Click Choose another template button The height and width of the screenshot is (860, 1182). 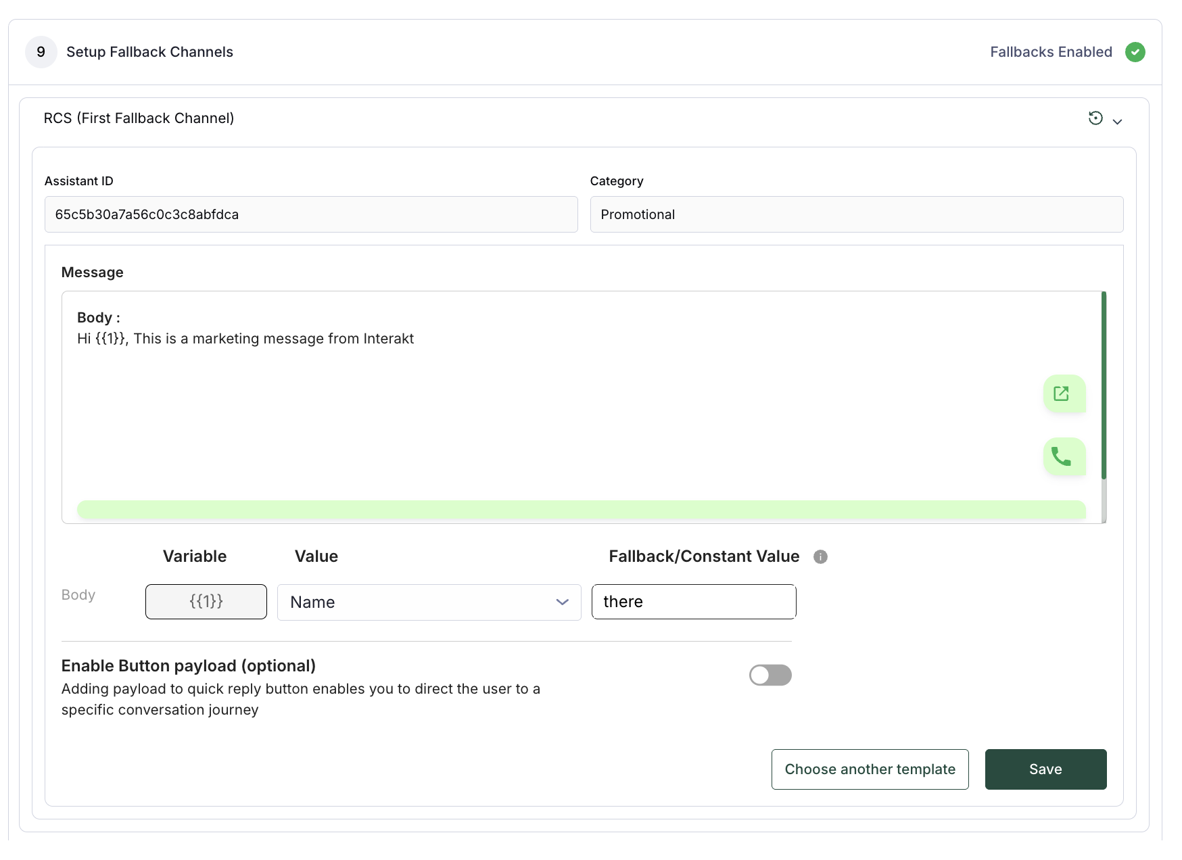[870, 769]
